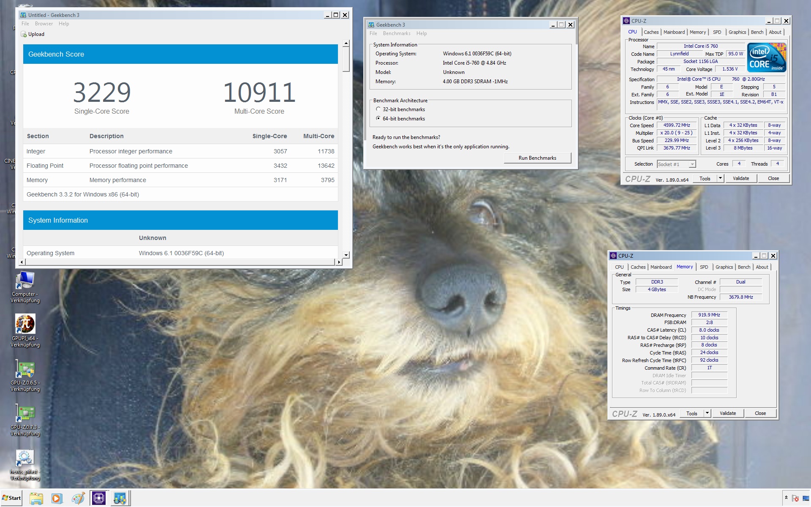
Task: Show hidden system tray icons
Action: pyautogui.click(x=786, y=498)
